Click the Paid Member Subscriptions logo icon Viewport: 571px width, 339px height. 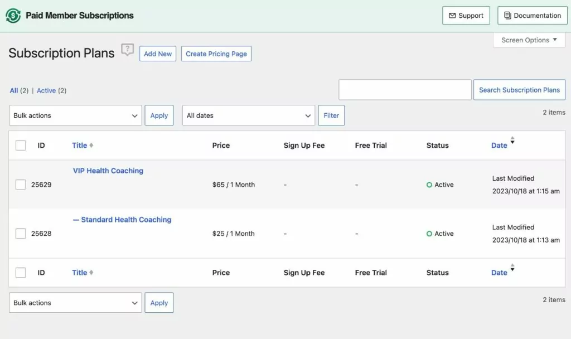point(13,16)
